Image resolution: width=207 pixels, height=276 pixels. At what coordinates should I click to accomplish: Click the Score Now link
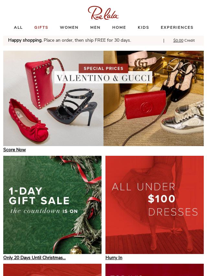tap(15, 150)
